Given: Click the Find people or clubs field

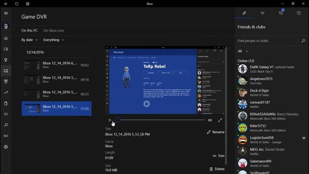Looking at the screenshot, I should click(271, 41).
